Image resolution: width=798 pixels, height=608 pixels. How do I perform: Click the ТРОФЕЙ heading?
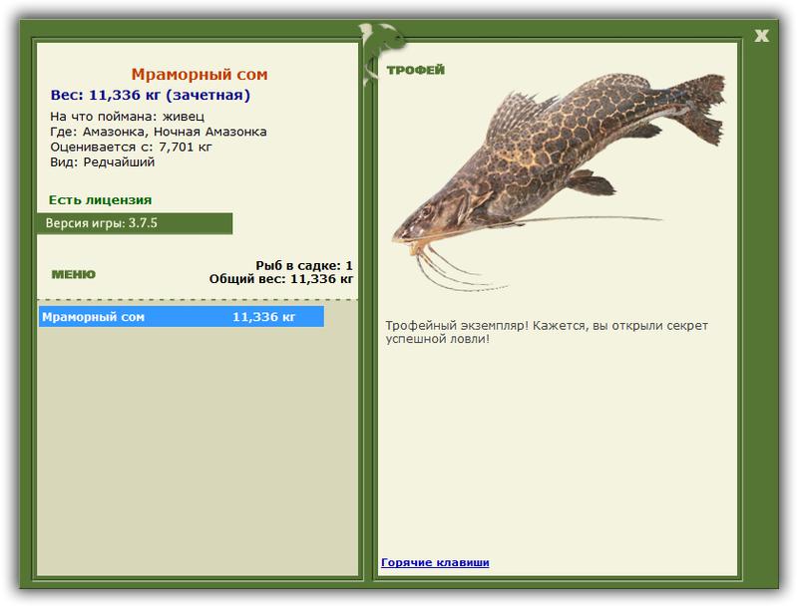tap(415, 70)
